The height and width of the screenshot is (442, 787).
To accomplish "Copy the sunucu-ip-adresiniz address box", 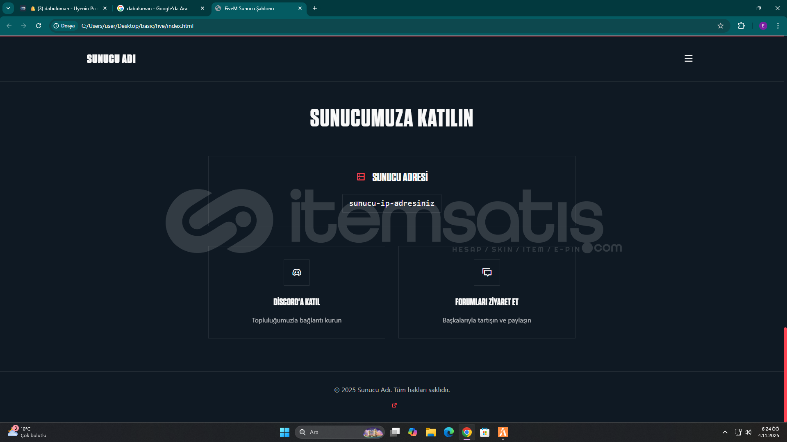I will [391, 203].
